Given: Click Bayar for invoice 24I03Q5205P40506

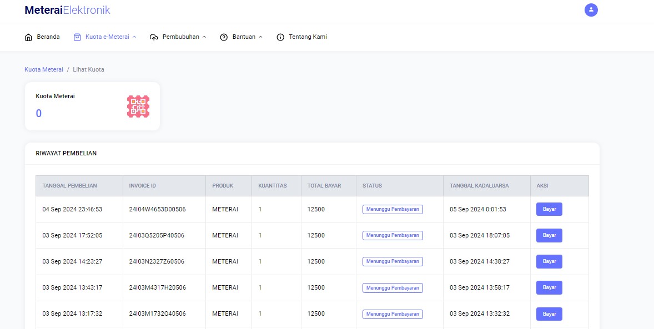Looking at the screenshot, I should pyautogui.click(x=549, y=235).
